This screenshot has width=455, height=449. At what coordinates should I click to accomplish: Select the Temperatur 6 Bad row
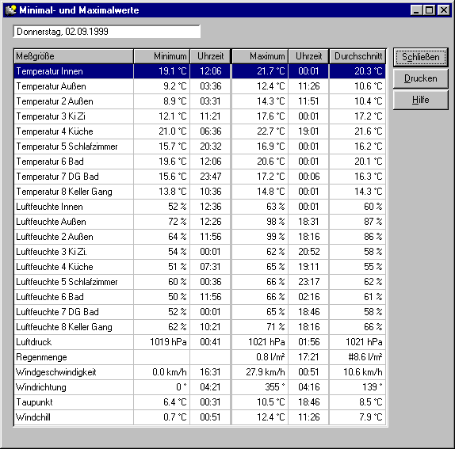click(200, 162)
